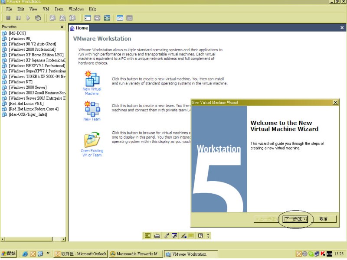
Task: Close the Home tab panel
Action: point(342,28)
